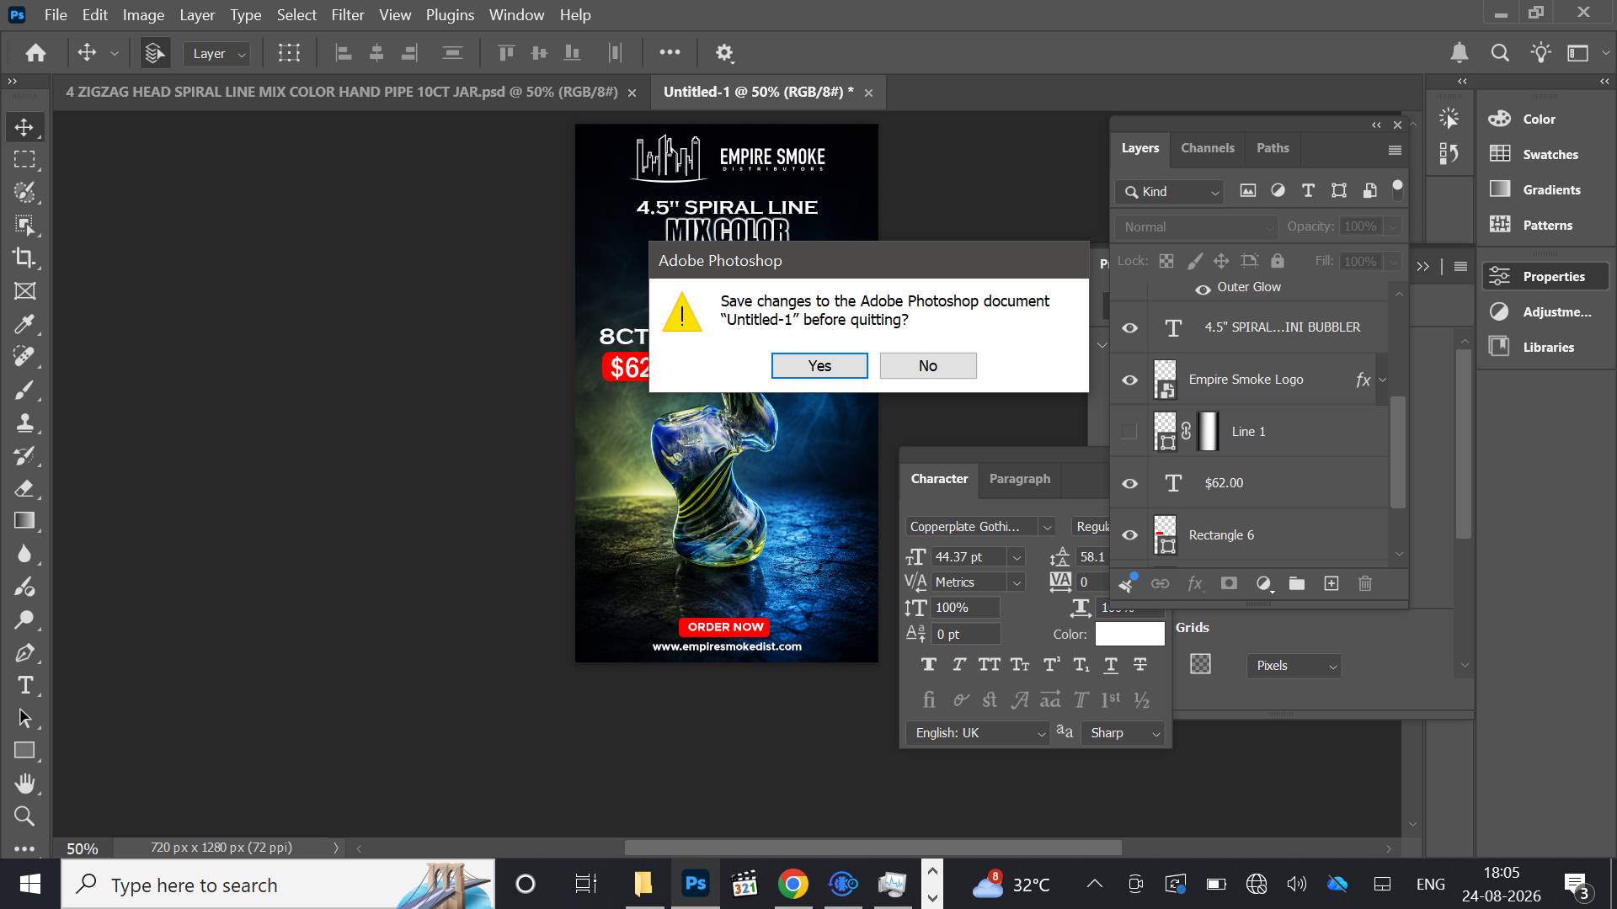The image size is (1617, 909).
Task: Select the Pen tool
Action: click(x=24, y=652)
